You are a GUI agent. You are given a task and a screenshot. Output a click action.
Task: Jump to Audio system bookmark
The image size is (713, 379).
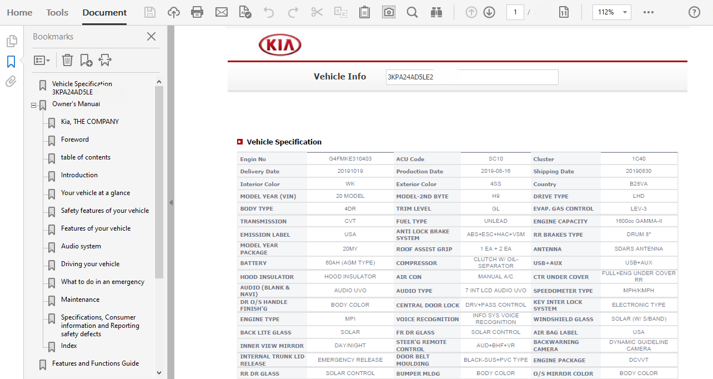point(81,246)
